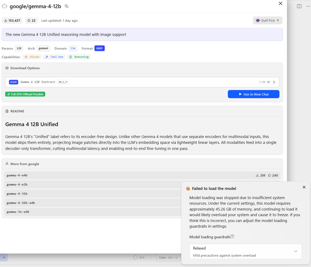Click the 153,437 downloads badge
Image resolution: width=311 pixels, height=267 pixels.
(12, 20)
